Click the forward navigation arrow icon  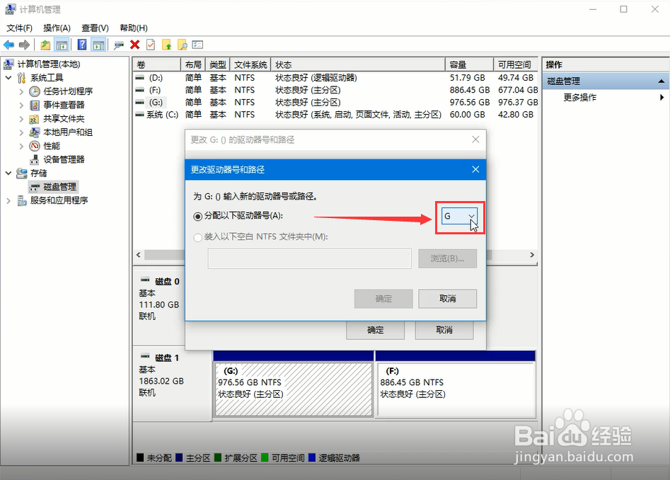coord(23,44)
